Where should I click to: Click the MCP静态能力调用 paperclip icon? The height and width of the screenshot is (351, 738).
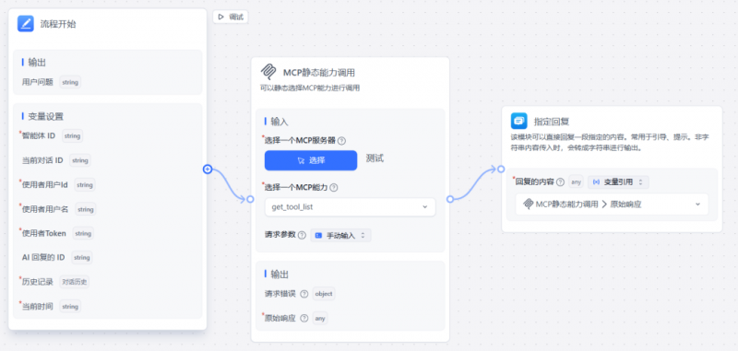click(268, 73)
